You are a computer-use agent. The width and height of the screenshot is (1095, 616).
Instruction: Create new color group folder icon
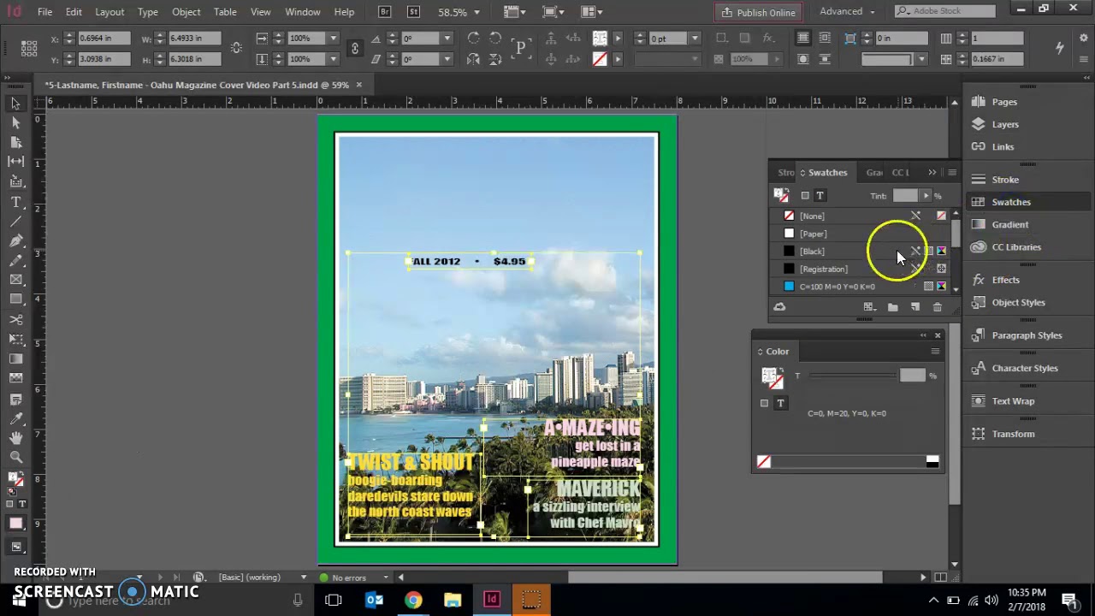892,307
